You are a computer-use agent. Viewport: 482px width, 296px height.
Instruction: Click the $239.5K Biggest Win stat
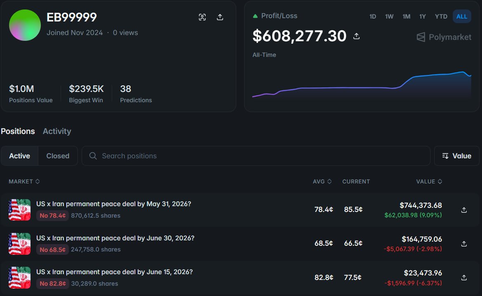point(86,94)
